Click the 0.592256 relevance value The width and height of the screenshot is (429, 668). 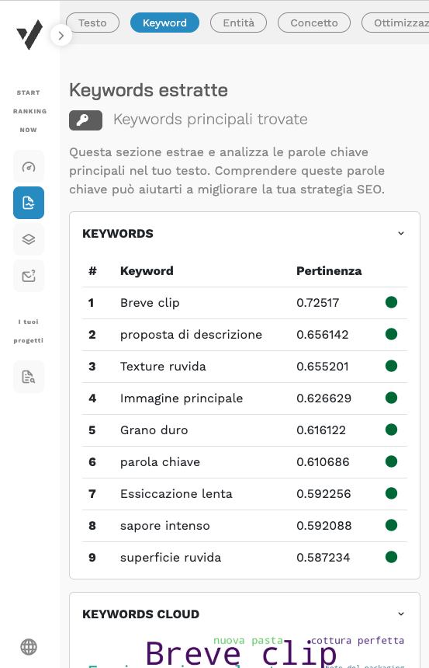point(323,494)
